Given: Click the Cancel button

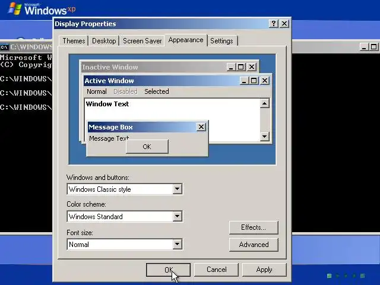Looking at the screenshot, I should click(216, 270).
